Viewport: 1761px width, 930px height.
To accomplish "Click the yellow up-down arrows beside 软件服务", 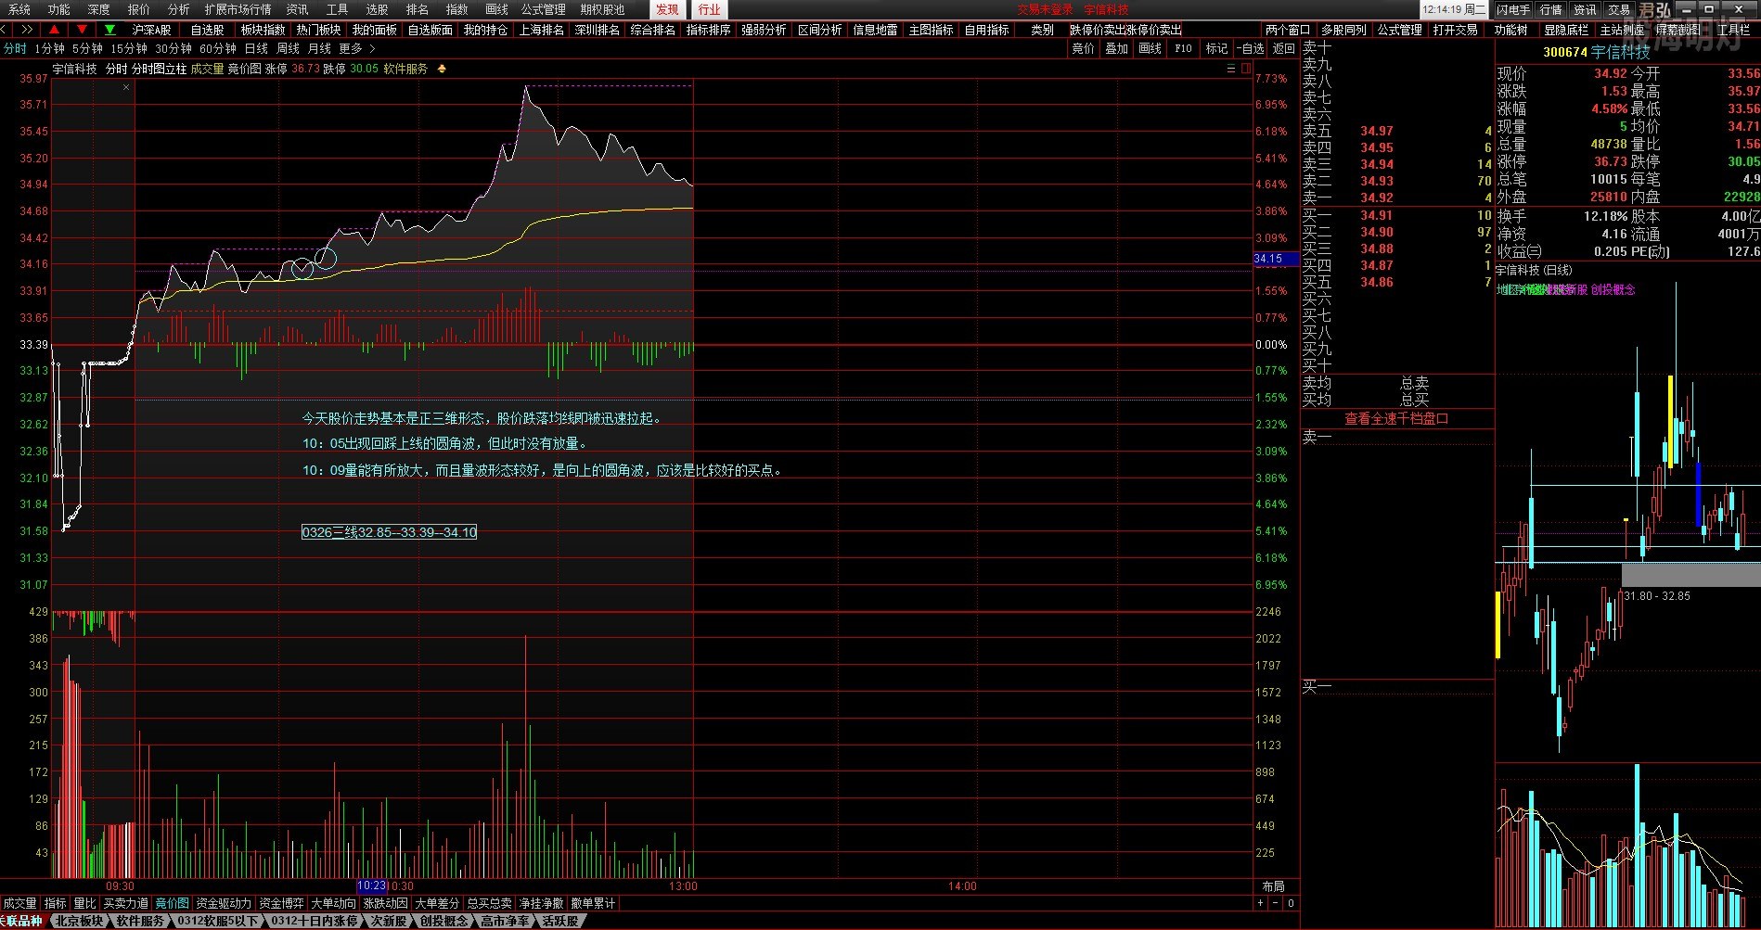I will pyautogui.click(x=442, y=69).
